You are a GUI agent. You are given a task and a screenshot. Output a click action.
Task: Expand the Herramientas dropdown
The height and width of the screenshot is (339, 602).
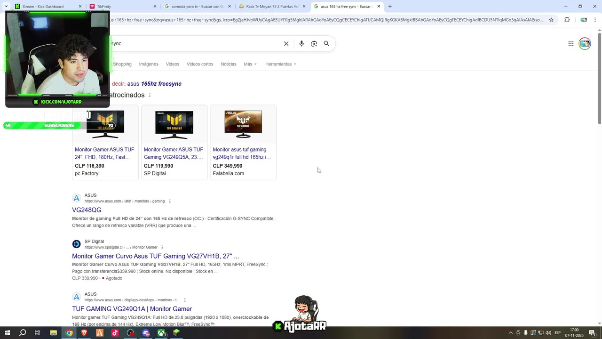tap(281, 64)
